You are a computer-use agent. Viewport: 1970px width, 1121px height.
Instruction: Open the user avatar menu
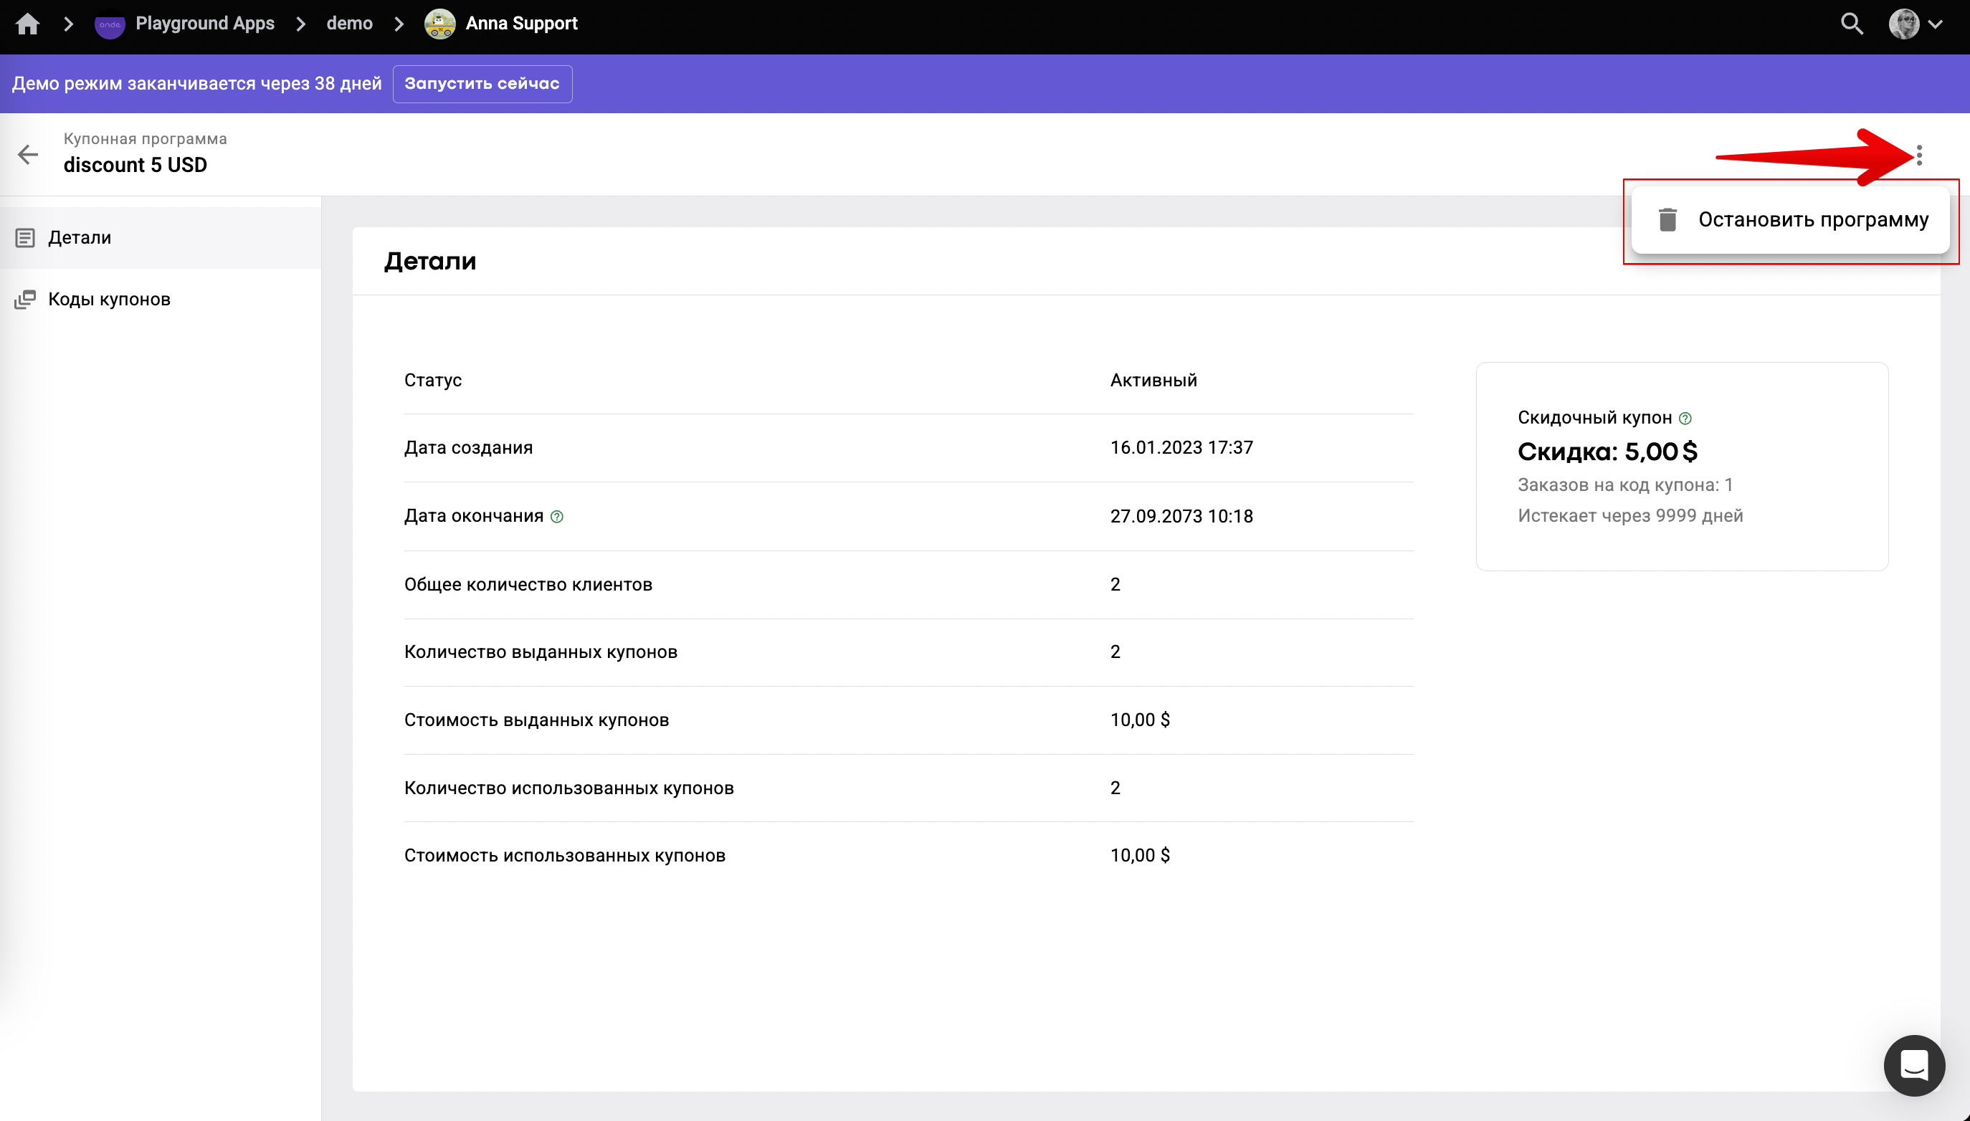(1904, 24)
